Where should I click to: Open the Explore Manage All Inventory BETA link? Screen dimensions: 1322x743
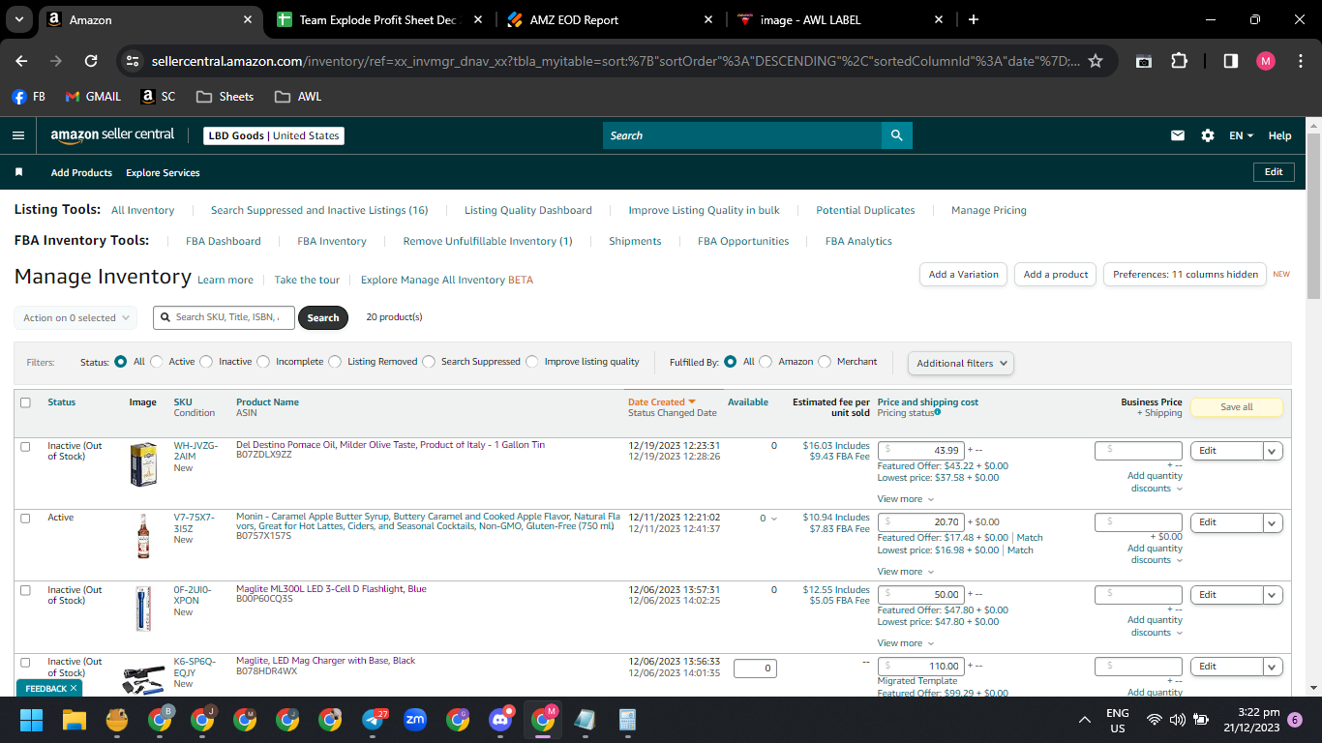447,281
